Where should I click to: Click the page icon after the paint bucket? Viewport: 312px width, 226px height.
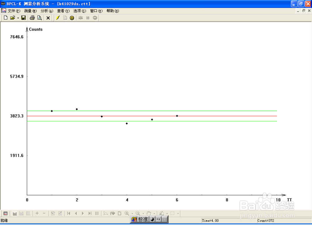pos(119,214)
